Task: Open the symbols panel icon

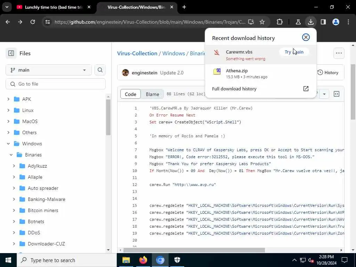Action: coord(337,94)
